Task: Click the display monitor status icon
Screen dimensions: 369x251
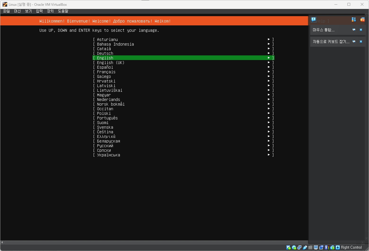Action: pyautogui.click(x=316, y=248)
